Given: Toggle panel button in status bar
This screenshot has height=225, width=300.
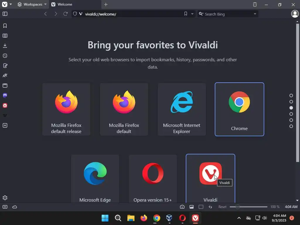Looking at the screenshot, I should [x=5, y=207].
